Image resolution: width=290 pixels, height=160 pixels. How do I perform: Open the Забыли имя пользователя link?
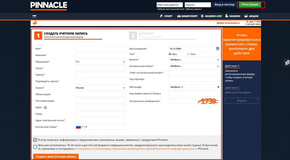click(171, 9)
